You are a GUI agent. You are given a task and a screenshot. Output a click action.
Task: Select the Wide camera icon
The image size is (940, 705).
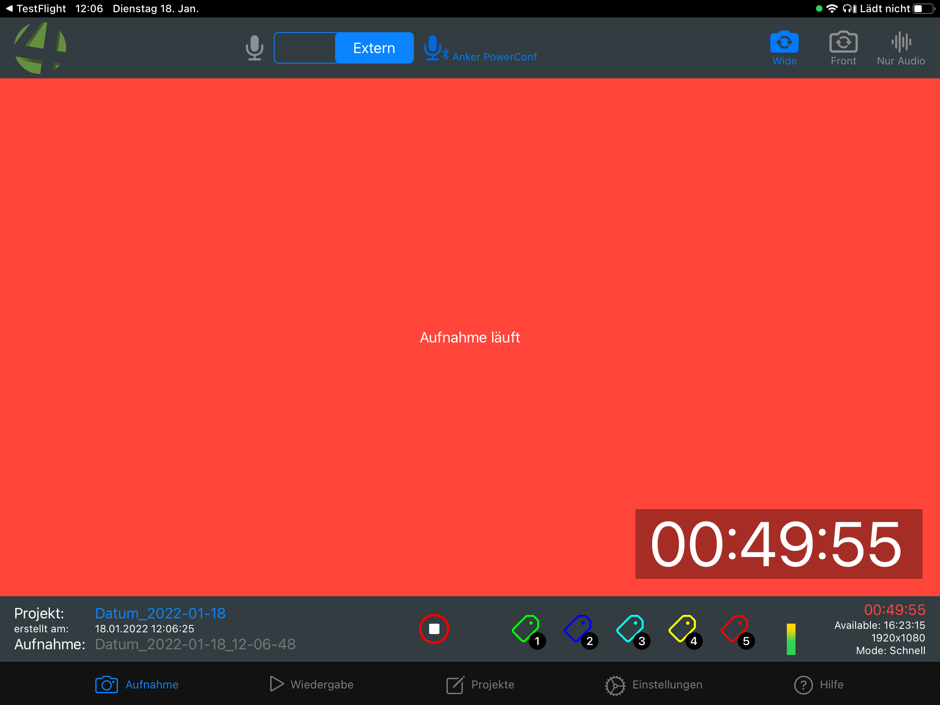pyautogui.click(x=784, y=42)
